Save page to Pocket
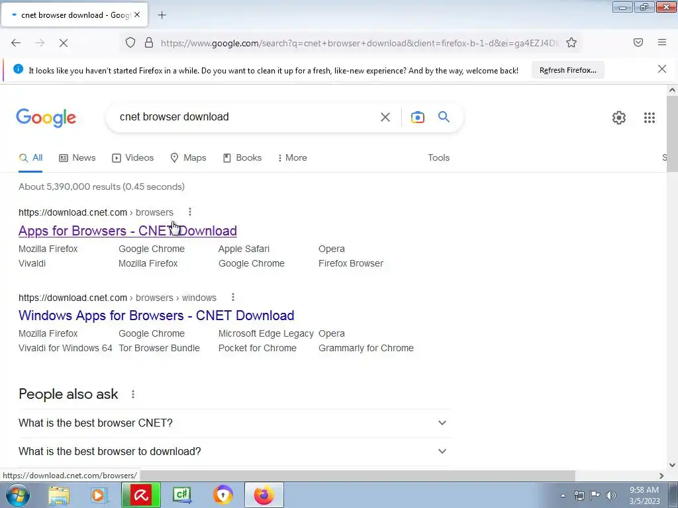The height and width of the screenshot is (508, 678). point(638,42)
